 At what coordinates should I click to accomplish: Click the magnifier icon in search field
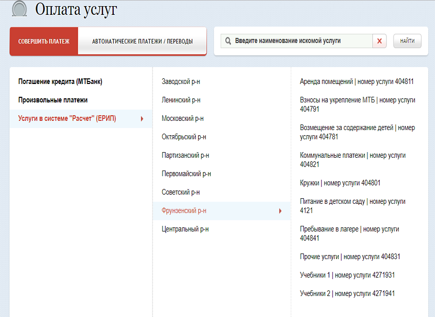tap(228, 41)
